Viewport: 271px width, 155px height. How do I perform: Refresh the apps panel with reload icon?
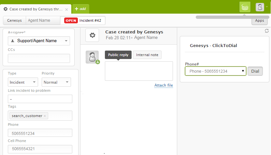click(x=267, y=31)
